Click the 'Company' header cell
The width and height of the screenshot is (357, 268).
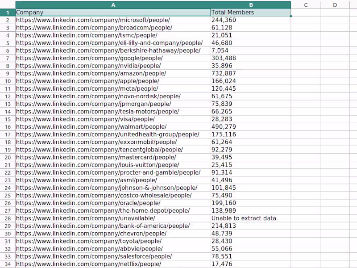click(x=113, y=13)
